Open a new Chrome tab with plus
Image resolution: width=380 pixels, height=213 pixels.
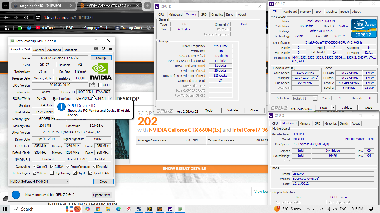[x=147, y=6]
